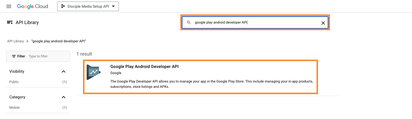Click the project hexagon icon in selector
The width and height of the screenshot is (412, 119).
pos(63,6)
